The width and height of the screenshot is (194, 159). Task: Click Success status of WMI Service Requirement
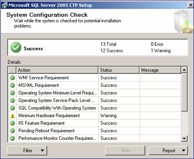coord(109,78)
